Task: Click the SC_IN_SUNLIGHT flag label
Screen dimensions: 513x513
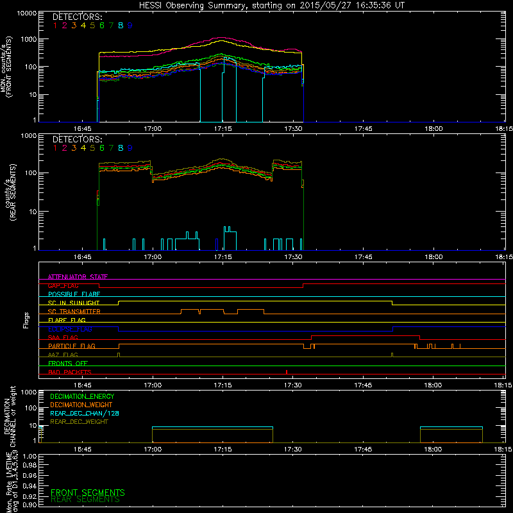Action: (x=74, y=303)
